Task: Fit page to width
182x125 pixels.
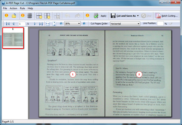Action: tap(48, 24)
